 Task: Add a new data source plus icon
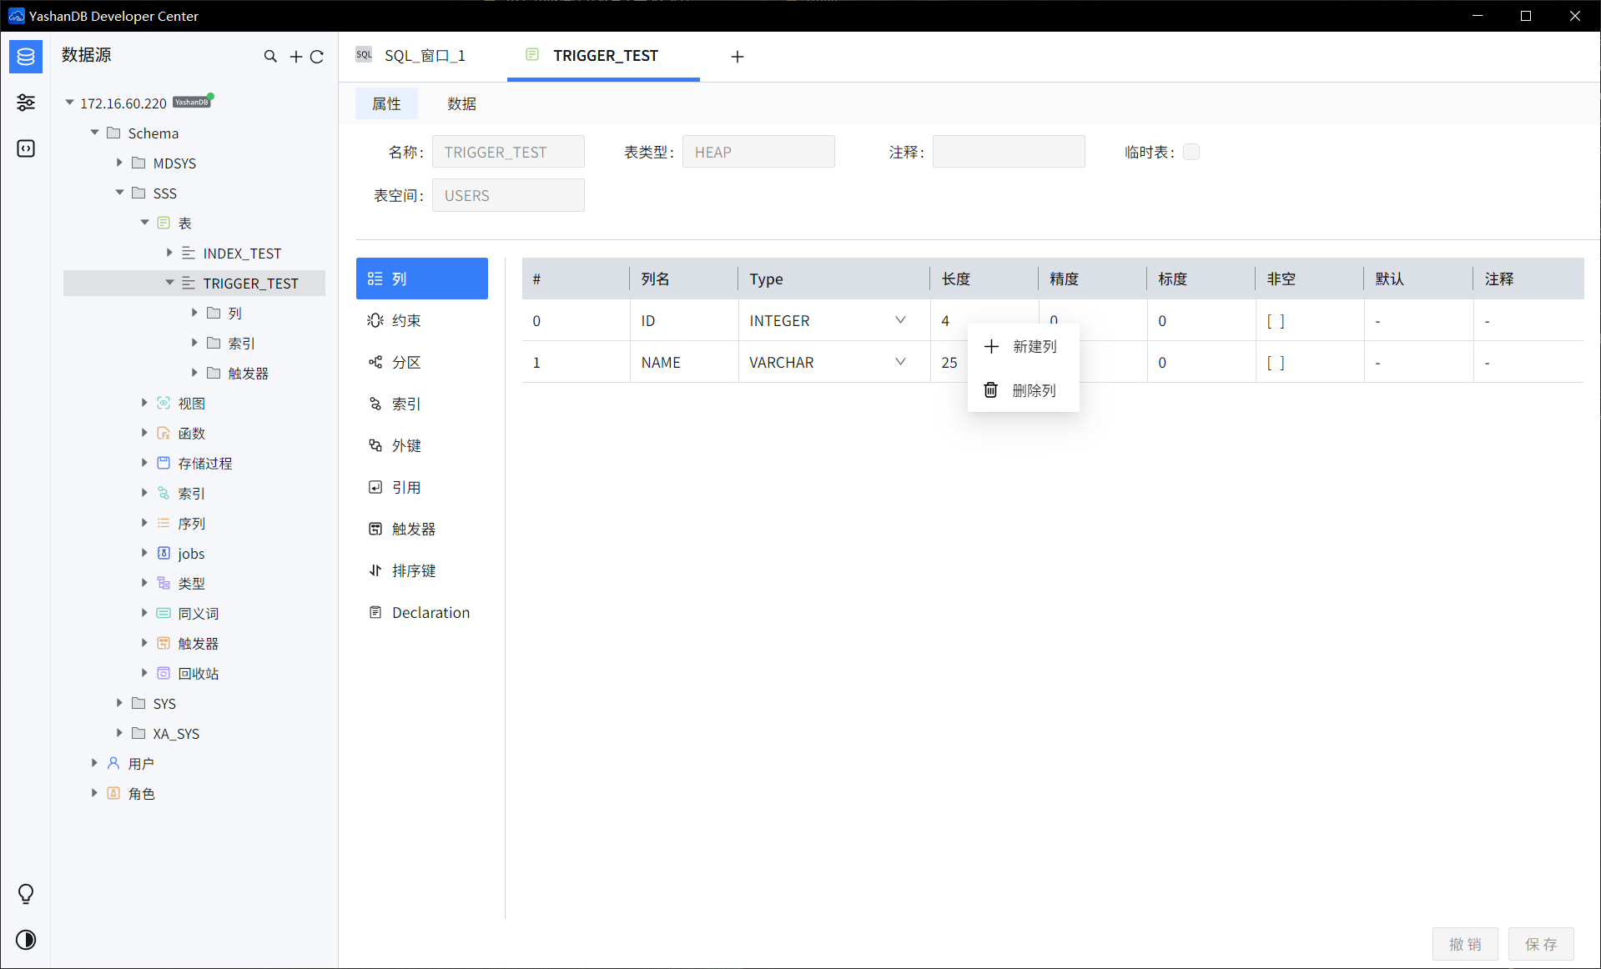296,56
